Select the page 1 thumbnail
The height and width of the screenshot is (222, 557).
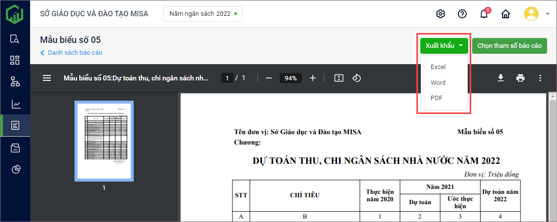click(x=104, y=141)
